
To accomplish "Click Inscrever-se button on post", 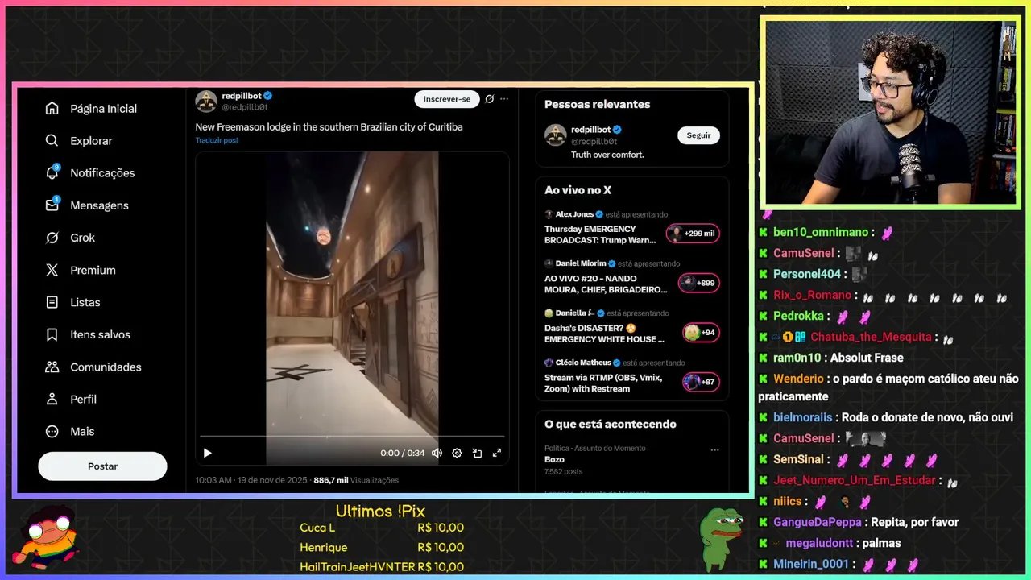I will tap(447, 99).
